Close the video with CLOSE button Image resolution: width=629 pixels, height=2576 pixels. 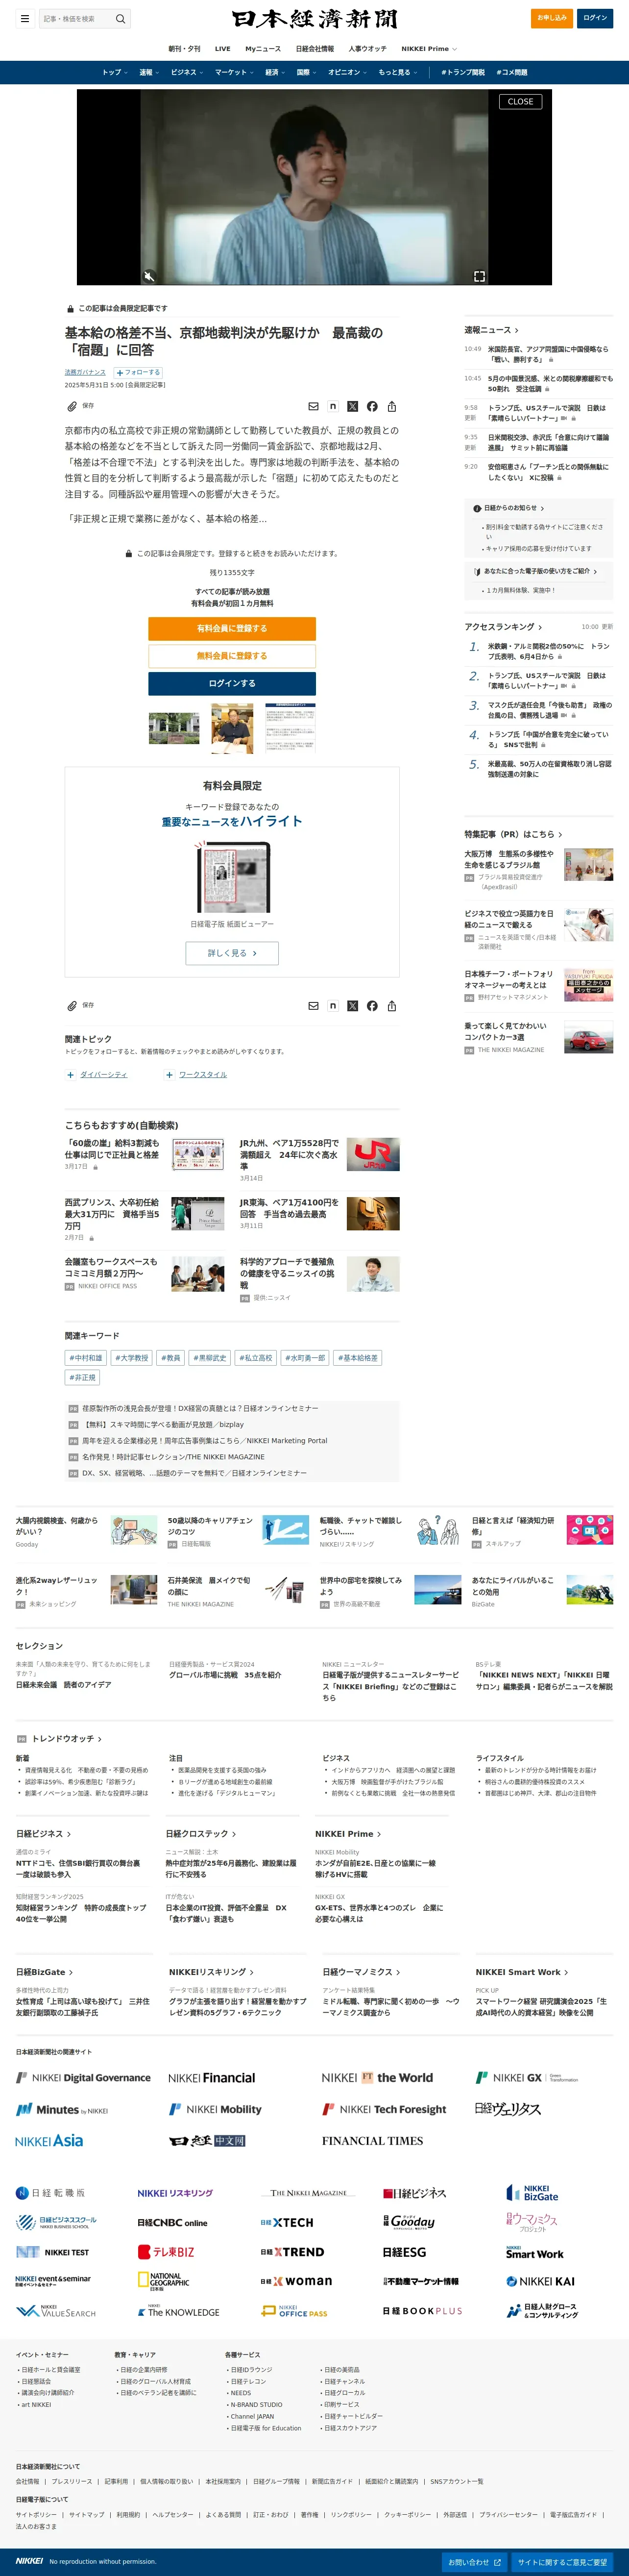click(x=520, y=102)
